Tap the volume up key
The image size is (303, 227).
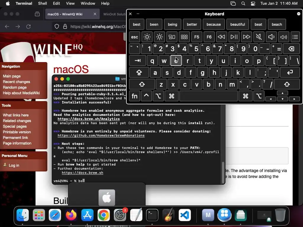[283, 37]
